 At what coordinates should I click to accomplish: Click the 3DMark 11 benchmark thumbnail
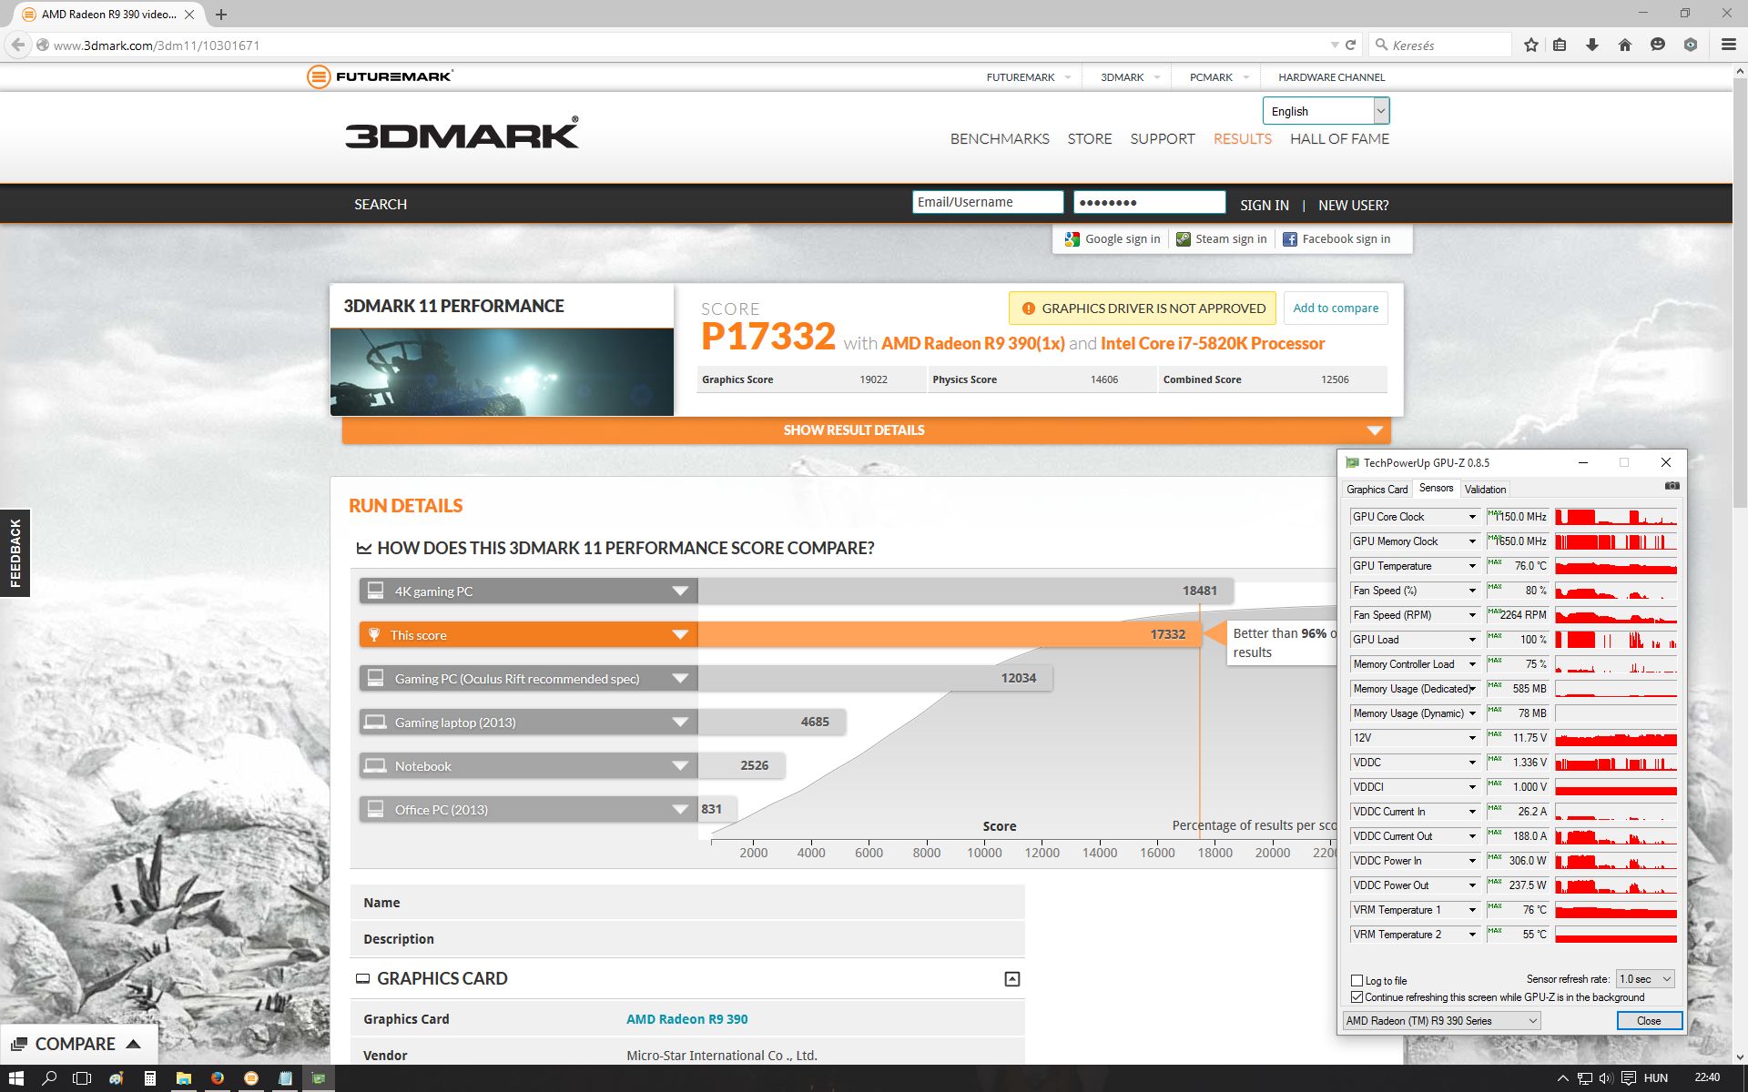[502, 372]
